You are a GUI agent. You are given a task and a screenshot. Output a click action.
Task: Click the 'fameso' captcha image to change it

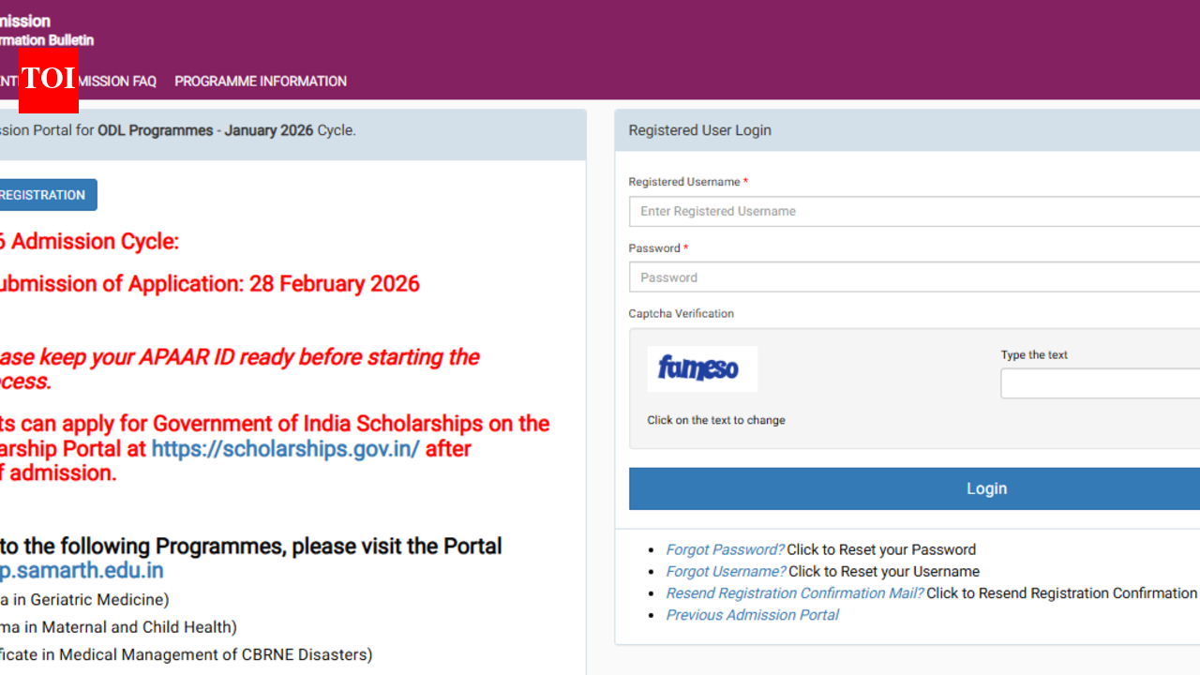tap(701, 368)
